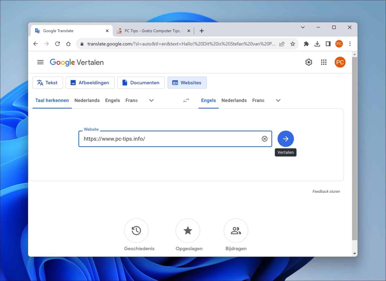Screen dimensions: 386x281
Task: Click the Bijdragen label
Action: coord(236,249)
